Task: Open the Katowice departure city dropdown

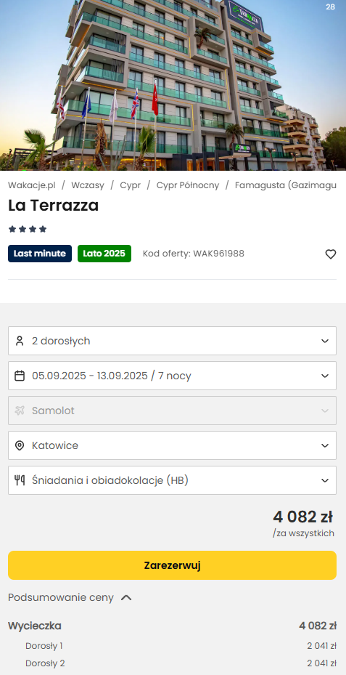Action: [x=172, y=445]
